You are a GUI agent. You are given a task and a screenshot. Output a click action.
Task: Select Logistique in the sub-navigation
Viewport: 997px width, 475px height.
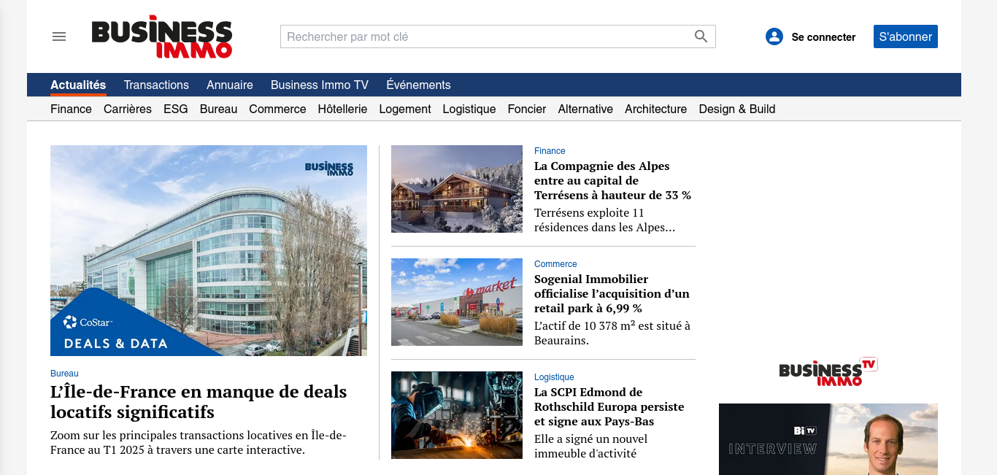[x=469, y=109]
